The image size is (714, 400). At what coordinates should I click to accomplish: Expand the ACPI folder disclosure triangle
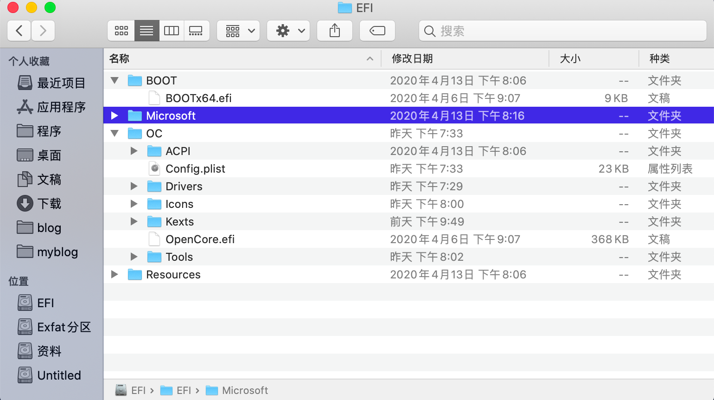click(x=134, y=151)
